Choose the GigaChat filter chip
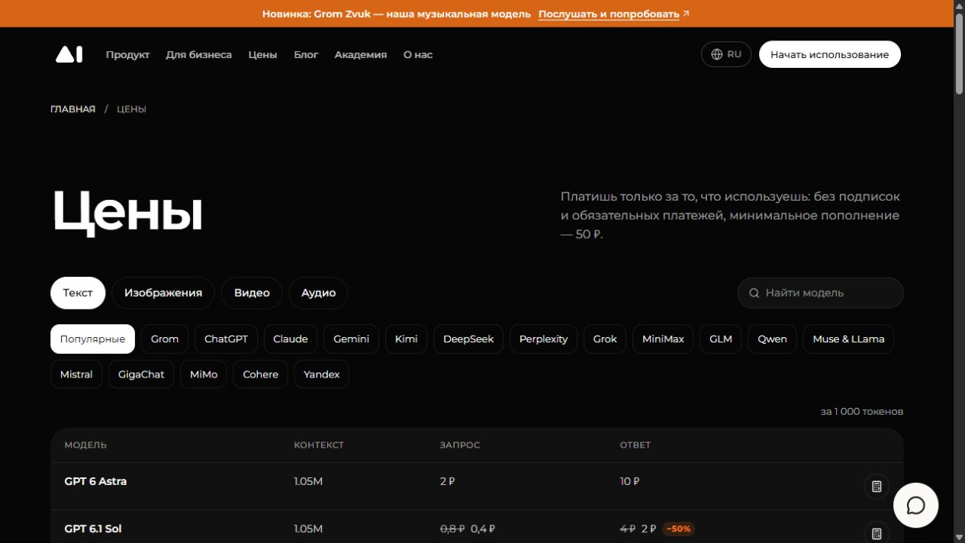Image resolution: width=965 pixels, height=543 pixels. 141,374
